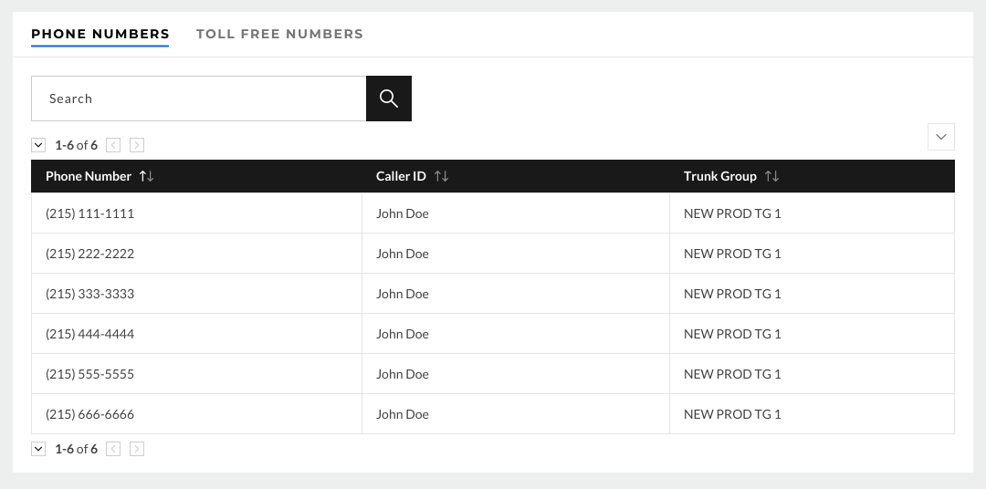Click John Doe in the (215) 222-2222 row
This screenshot has width=986, height=489.
403,254
